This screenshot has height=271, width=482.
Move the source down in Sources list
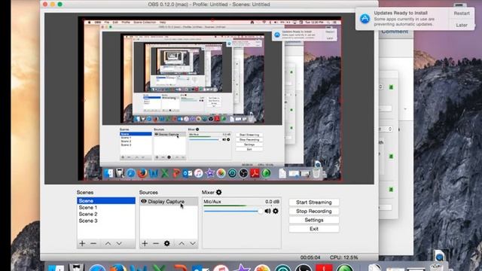[x=193, y=243]
